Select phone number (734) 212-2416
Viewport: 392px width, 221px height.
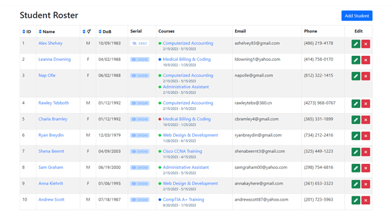tap(318, 135)
